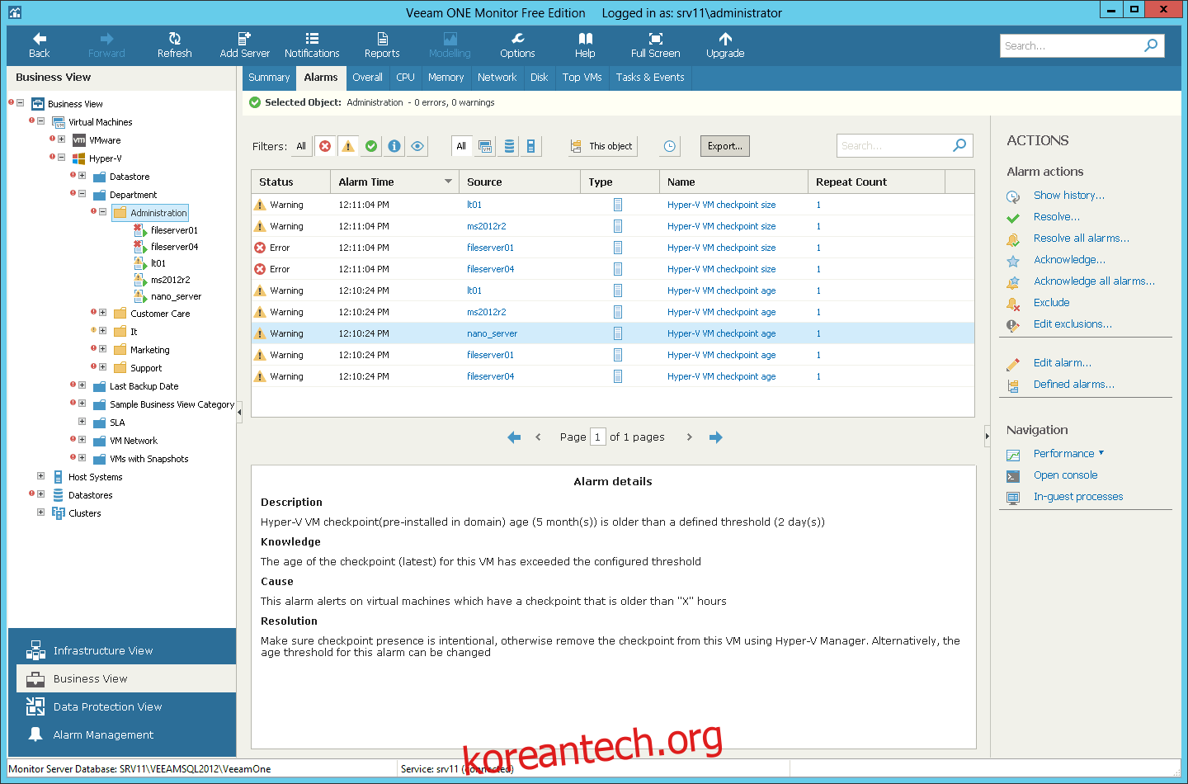Screen dimensions: 1188x784
Task: Click the time range clock icon
Action: pos(670,146)
